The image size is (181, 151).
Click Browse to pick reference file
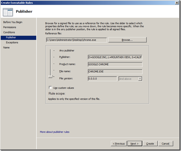tap(127, 40)
